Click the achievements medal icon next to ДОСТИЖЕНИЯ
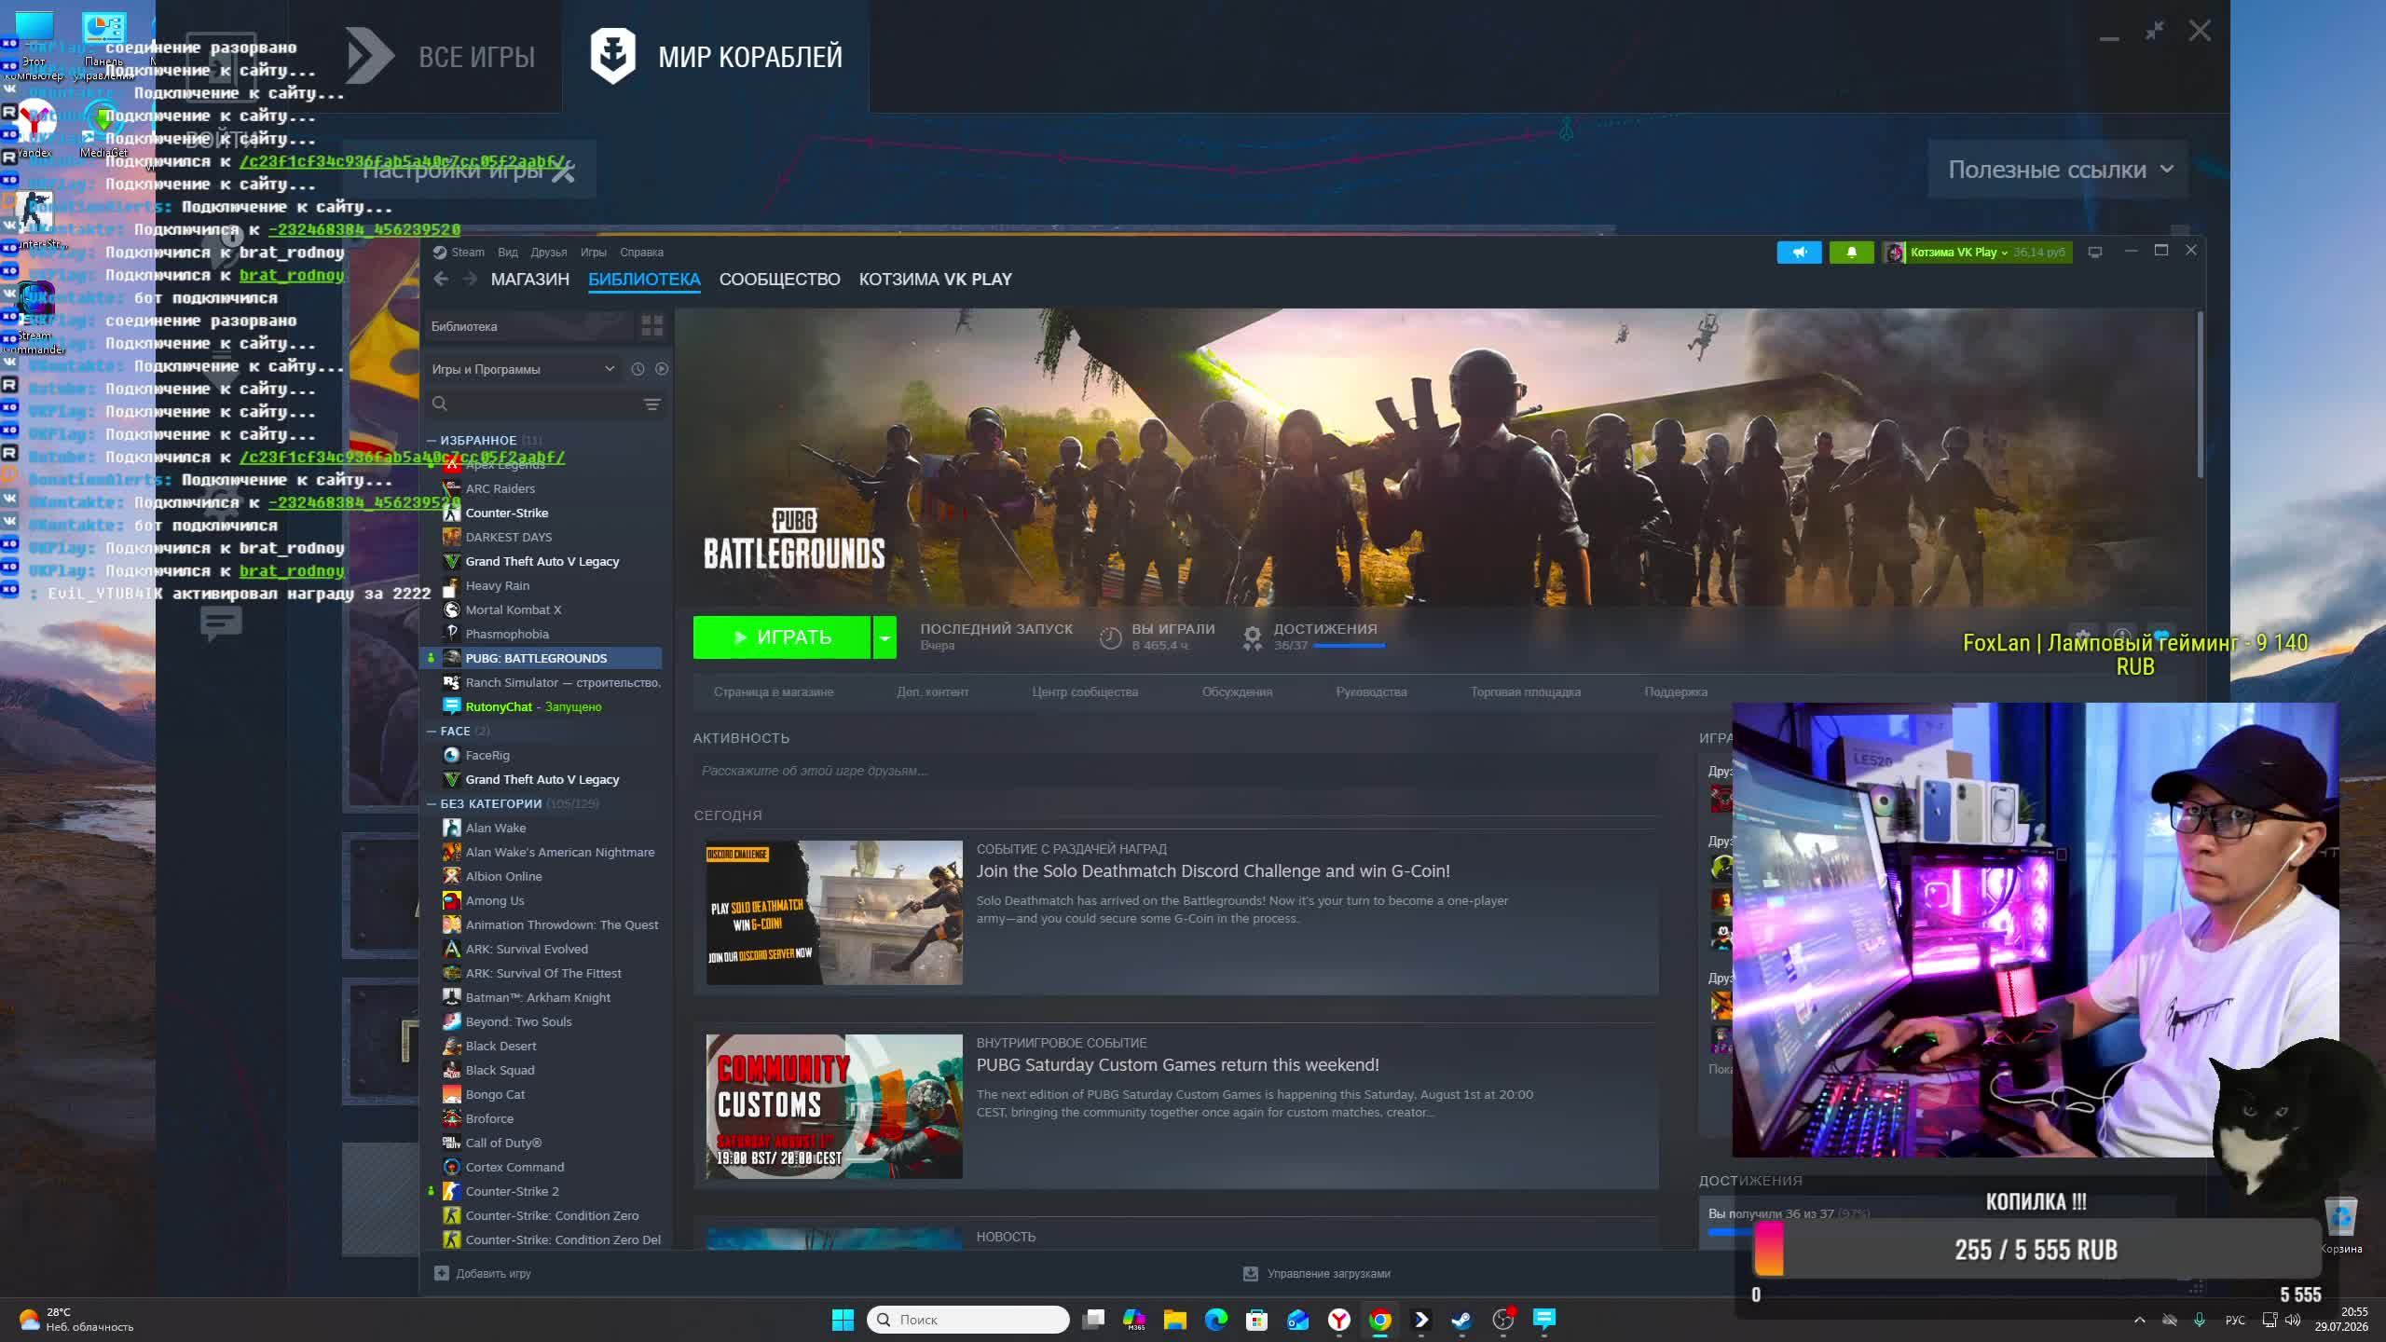The height and width of the screenshot is (1342, 2386). point(1252,637)
